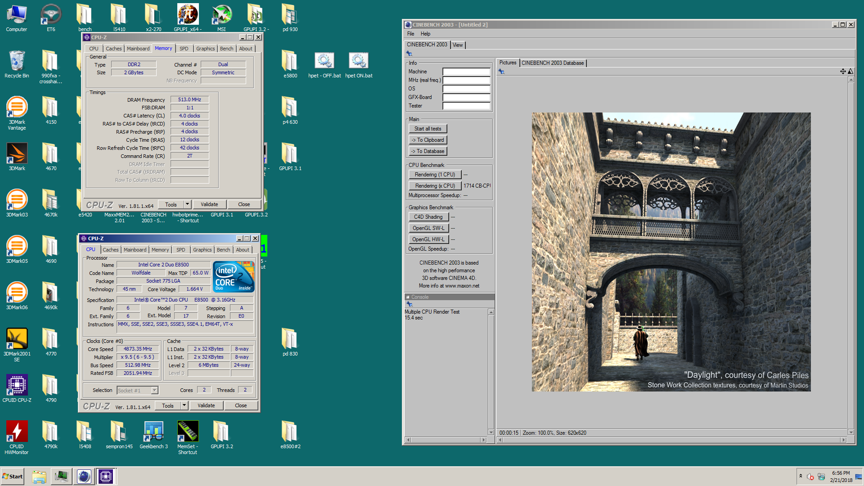Click Close button in upper CPU-Z window
This screenshot has width=864, height=486.
tap(244, 204)
